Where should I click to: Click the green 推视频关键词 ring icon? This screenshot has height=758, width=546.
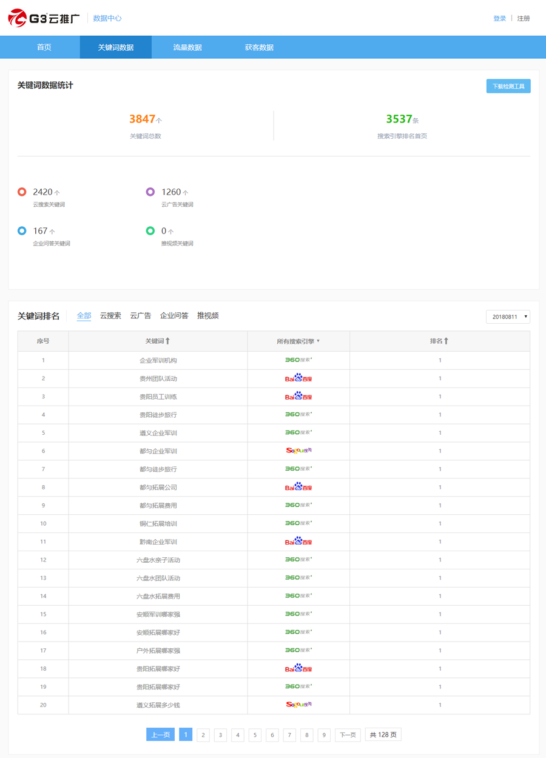150,230
